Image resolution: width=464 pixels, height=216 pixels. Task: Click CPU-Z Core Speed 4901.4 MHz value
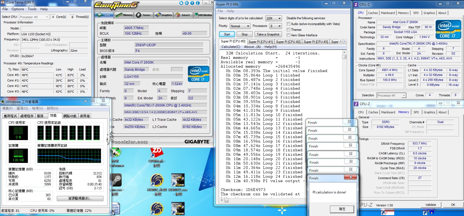coord(390,70)
